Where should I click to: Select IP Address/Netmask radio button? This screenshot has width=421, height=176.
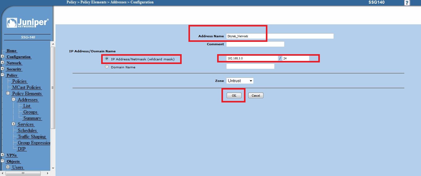click(107, 59)
